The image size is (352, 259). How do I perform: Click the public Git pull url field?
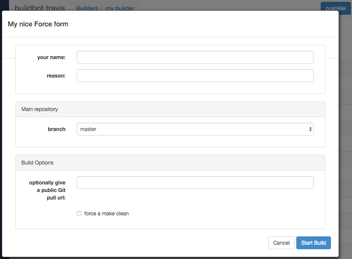(x=195, y=183)
